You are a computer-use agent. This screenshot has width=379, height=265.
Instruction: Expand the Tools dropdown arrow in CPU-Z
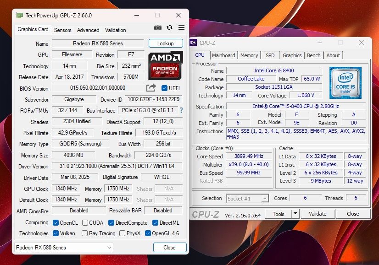pos(295,214)
